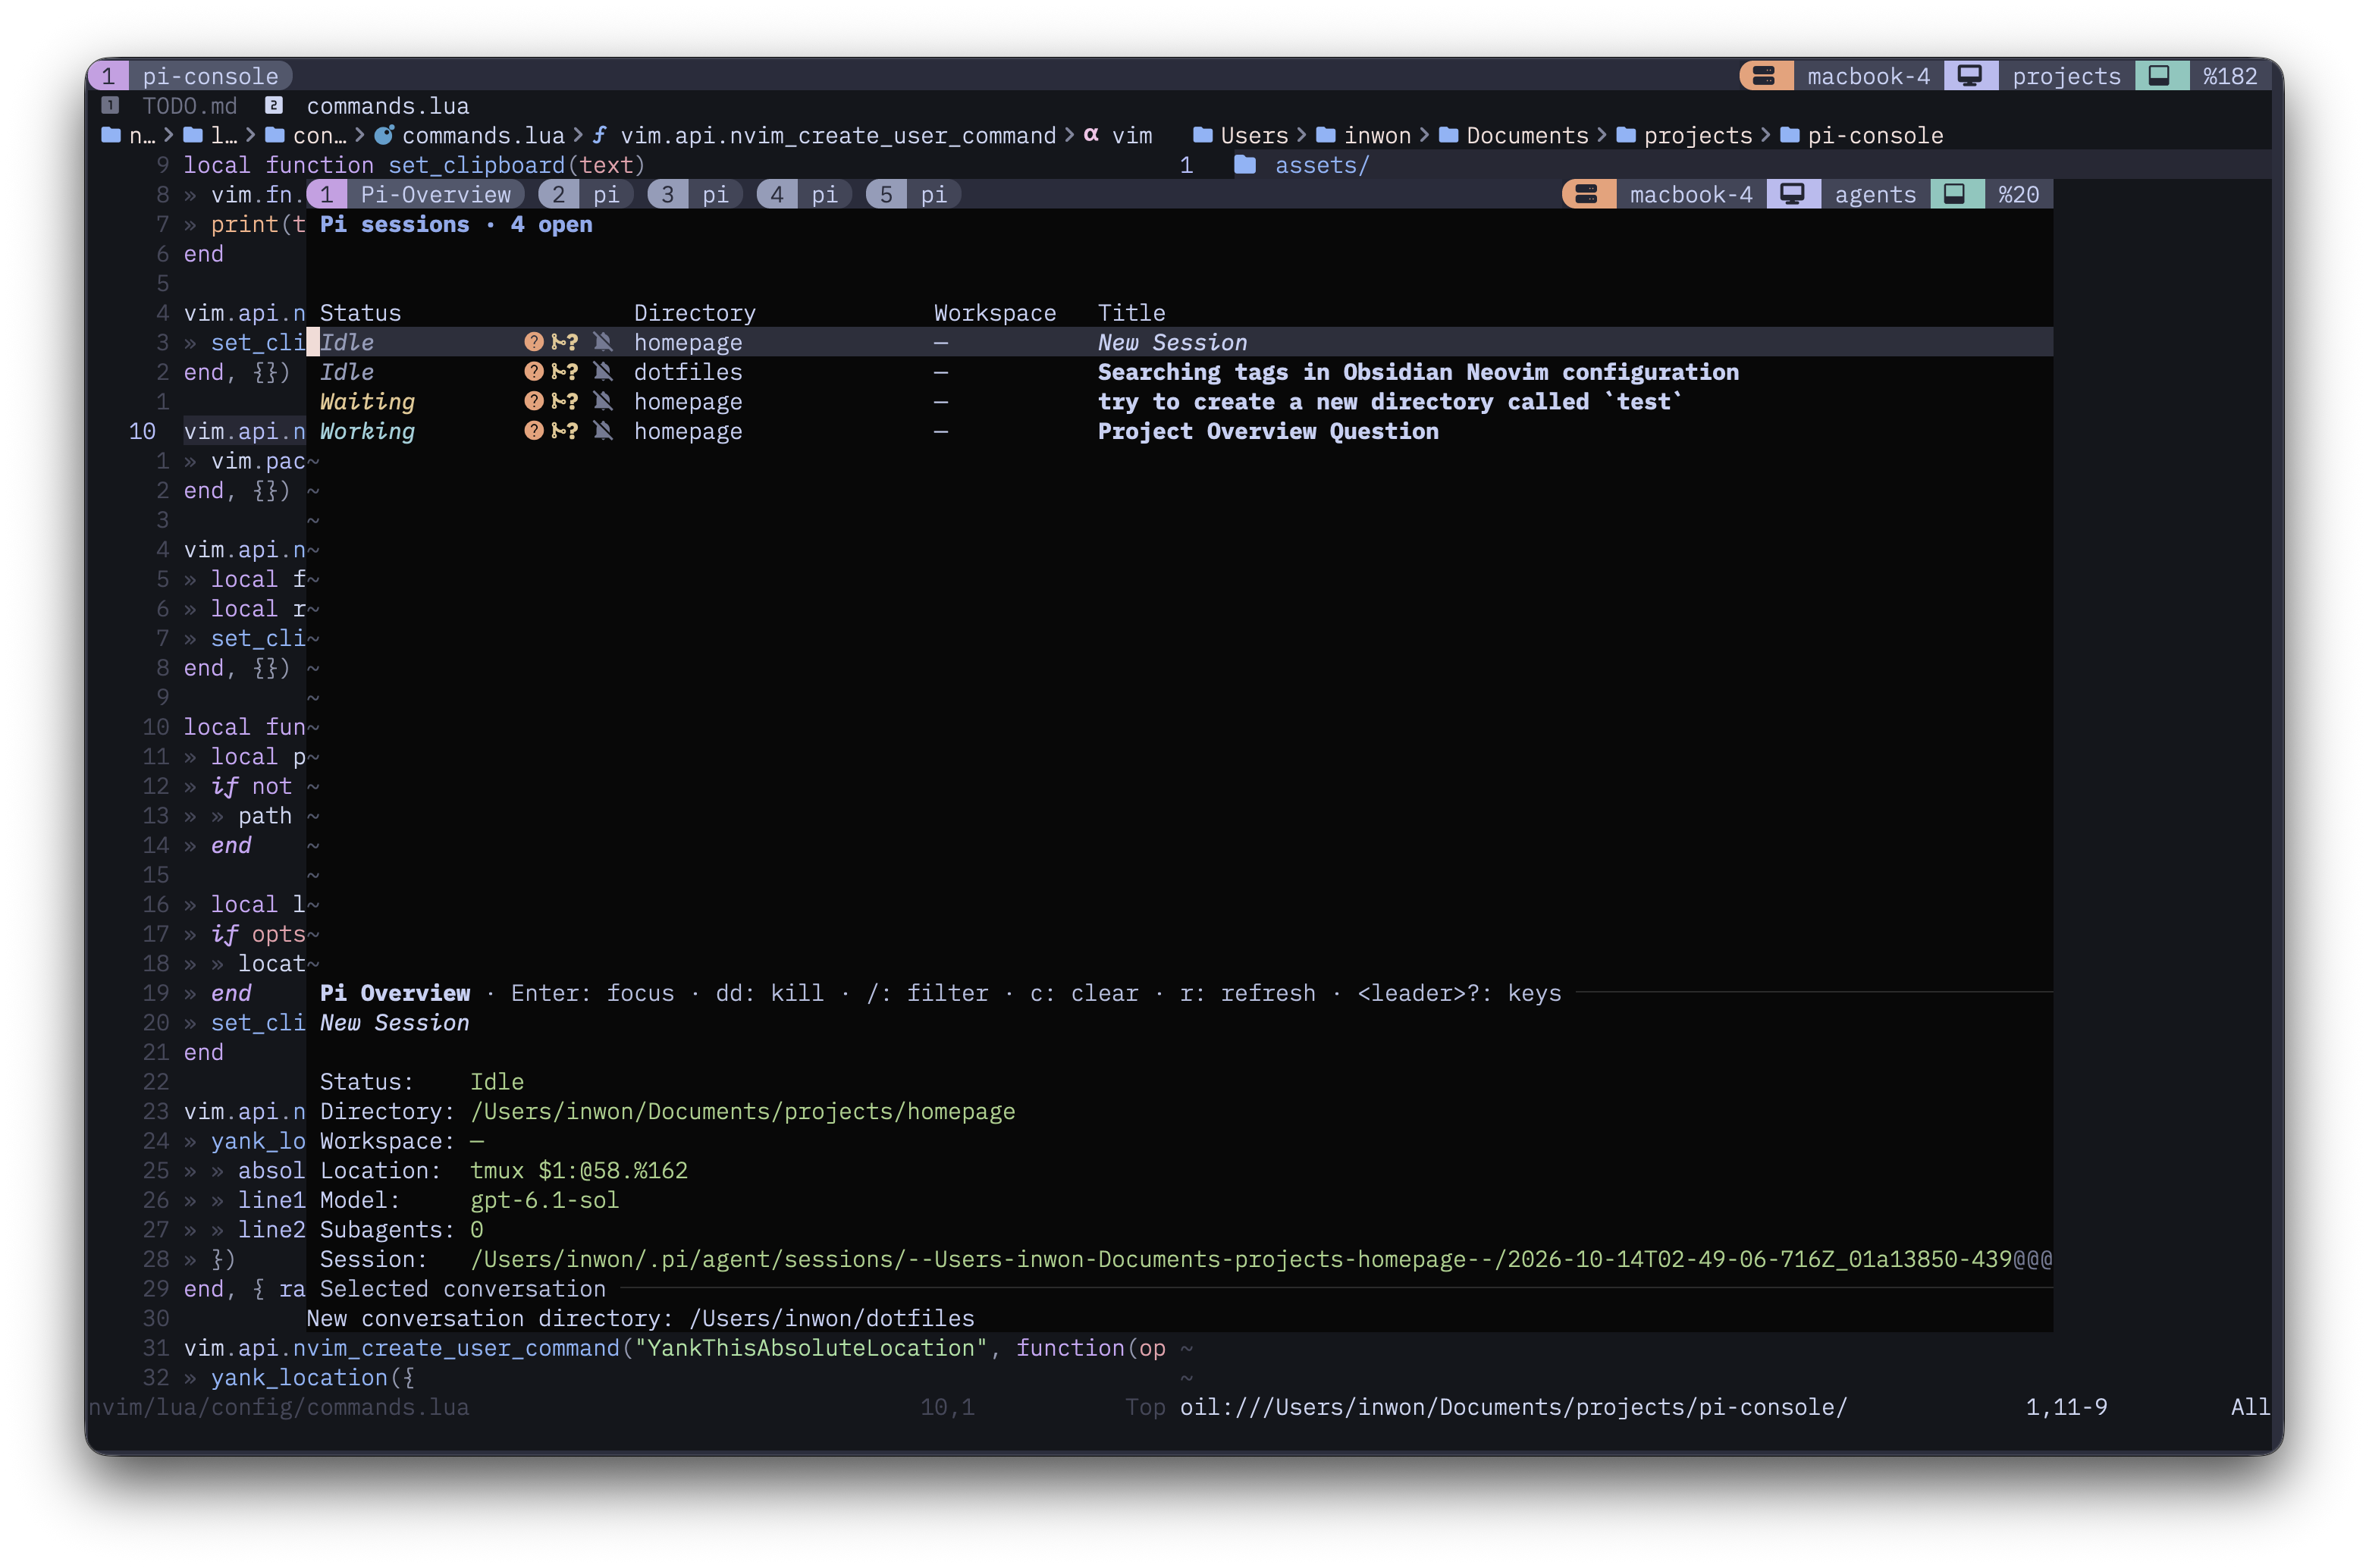This screenshot has height=1568, width=2369.
Task: Click the pi-console outer tmux window tab
Action: point(189,75)
